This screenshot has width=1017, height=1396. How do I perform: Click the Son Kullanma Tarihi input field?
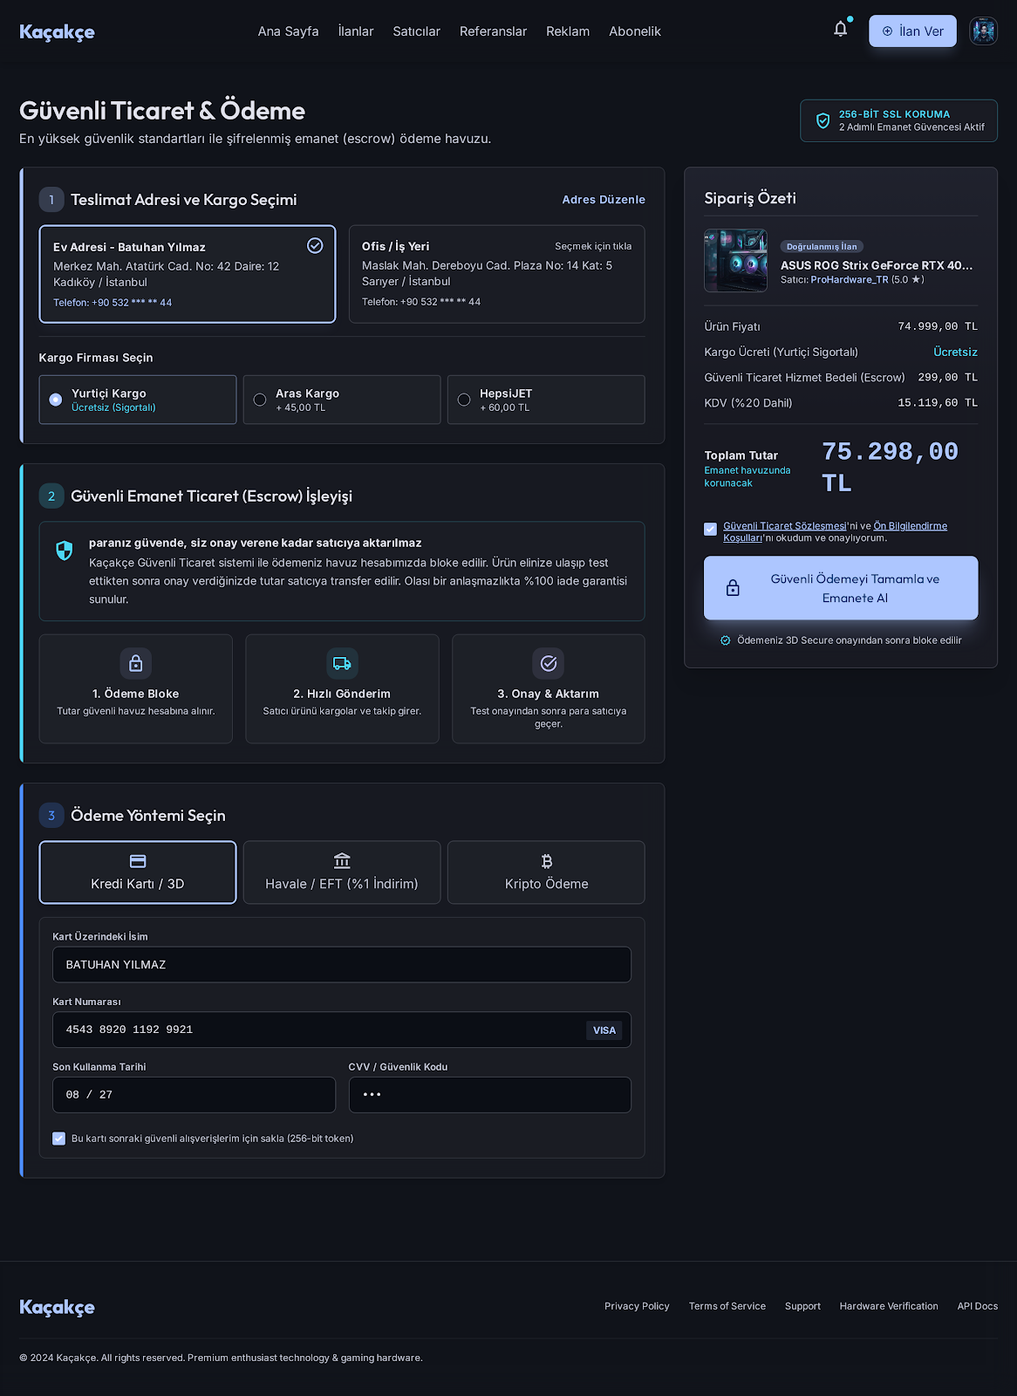click(194, 1095)
